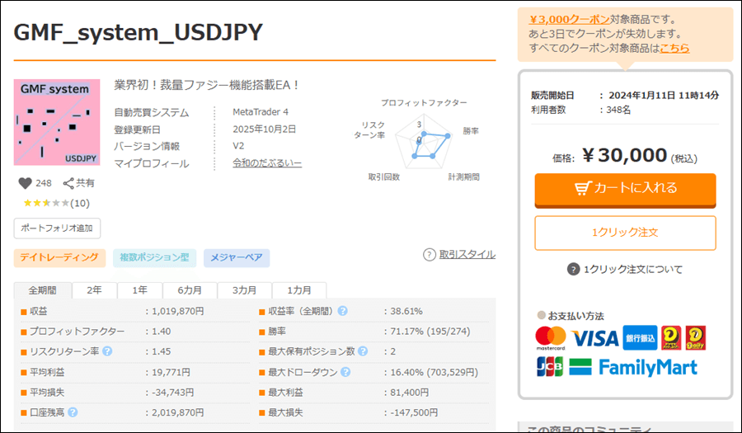The image size is (742, 433).
Task: Click the heart favorite icon beside 248
Action: tap(25, 183)
